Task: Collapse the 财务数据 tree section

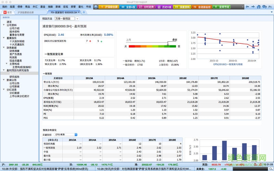Action: click(x=3, y=48)
